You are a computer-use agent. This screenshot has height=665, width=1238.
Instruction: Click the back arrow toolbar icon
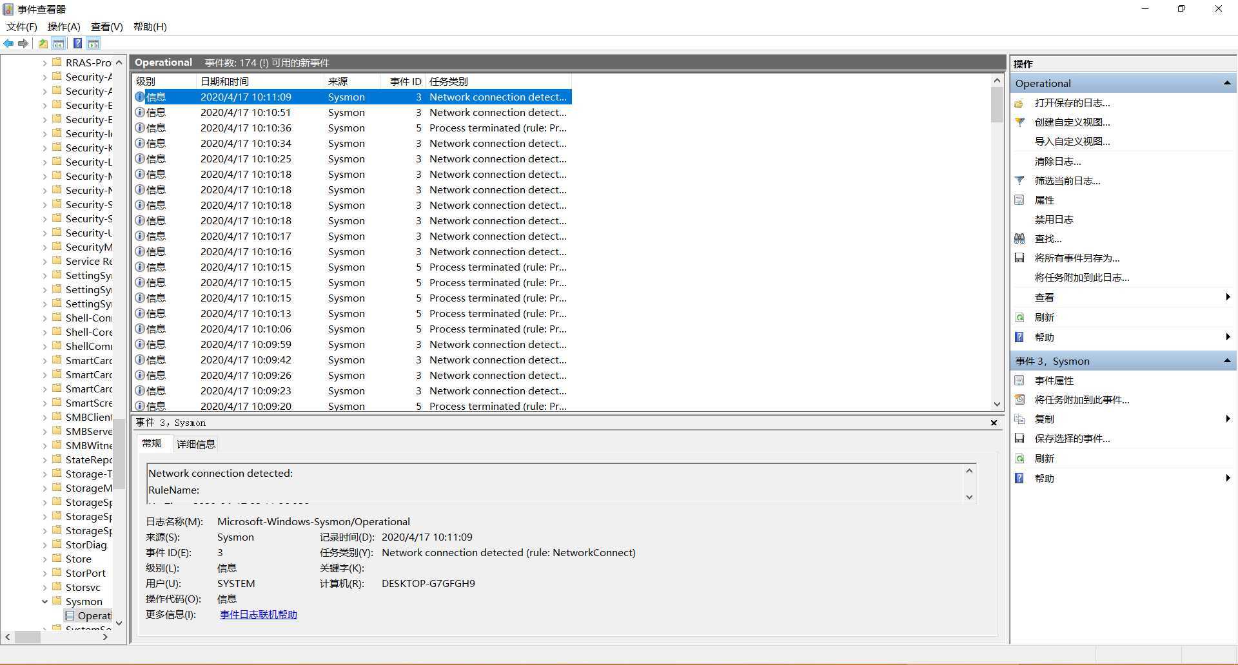pyautogui.click(x=8, y=44)
